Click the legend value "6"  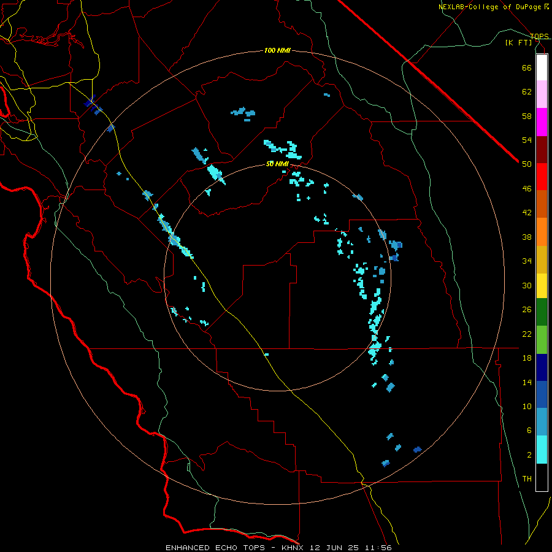tap(529, 430)
